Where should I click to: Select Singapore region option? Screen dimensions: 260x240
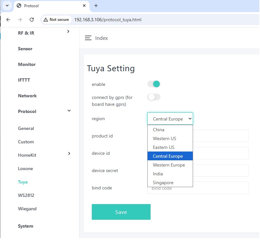(x=170, y=183)
